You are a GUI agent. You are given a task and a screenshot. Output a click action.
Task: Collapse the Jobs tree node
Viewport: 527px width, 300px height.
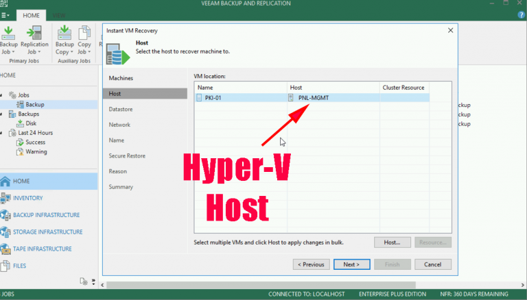point(1,95)
